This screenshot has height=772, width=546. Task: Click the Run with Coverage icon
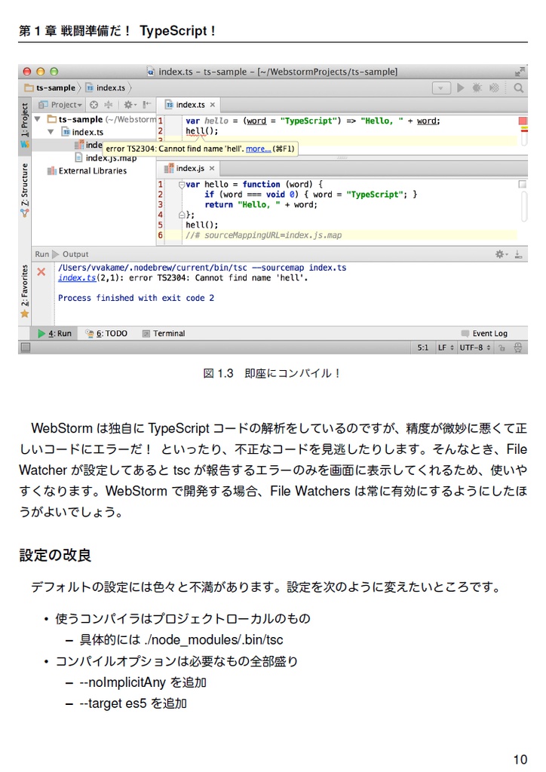tap(494, 87)
